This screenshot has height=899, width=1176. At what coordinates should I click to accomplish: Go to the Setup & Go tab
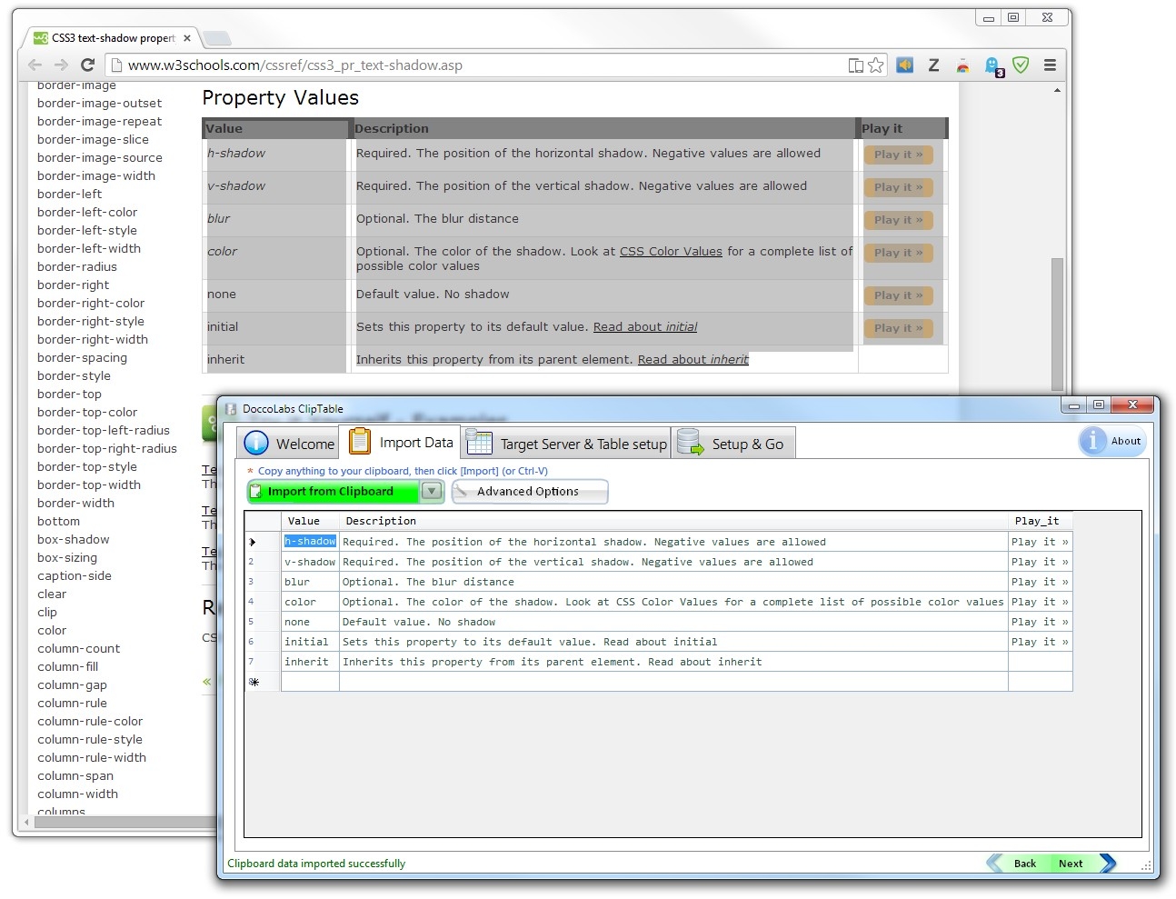[x=733, y=444]
